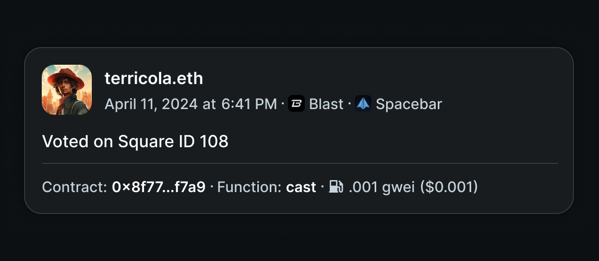
Task: Open the terricola.eth username link
Action: coord(153,79)
